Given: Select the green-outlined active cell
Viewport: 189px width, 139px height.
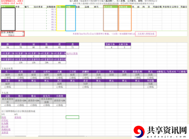Looking at the screenshot, I should [73, 117].
